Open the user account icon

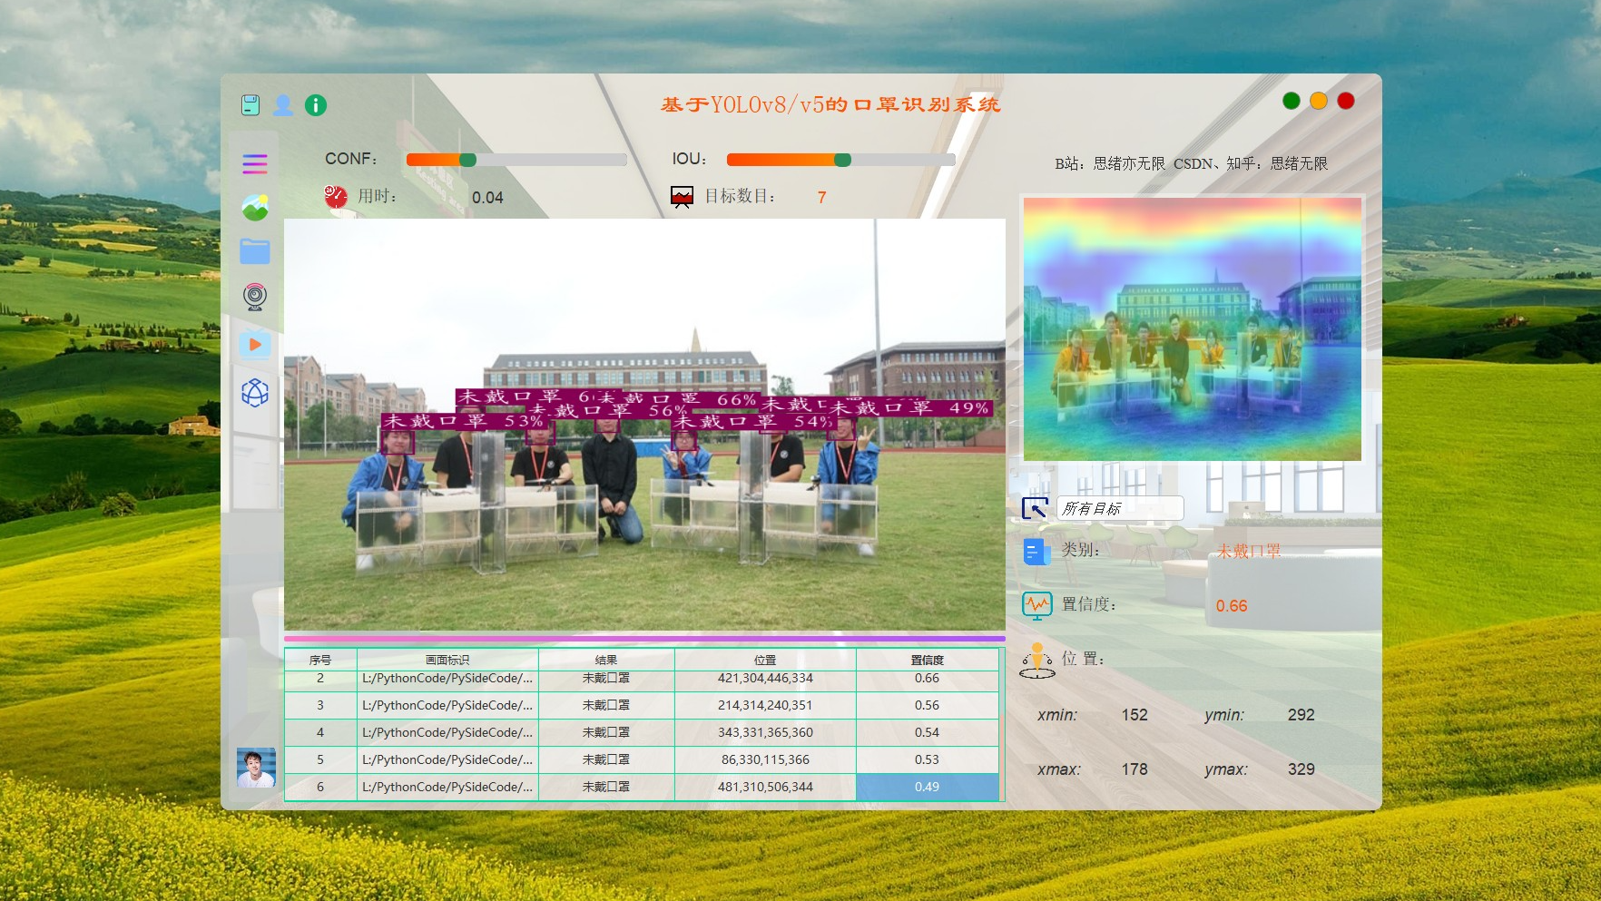pos(283,105)
